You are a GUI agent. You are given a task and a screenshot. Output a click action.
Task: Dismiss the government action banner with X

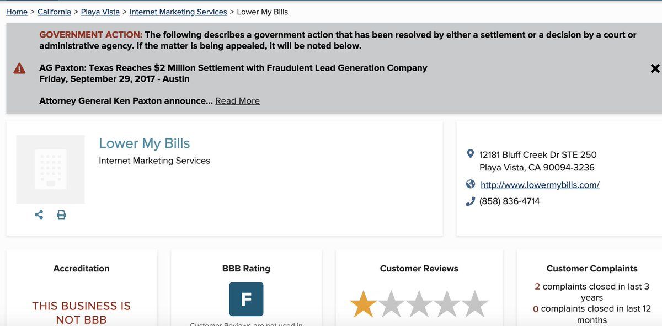[655, 68]
